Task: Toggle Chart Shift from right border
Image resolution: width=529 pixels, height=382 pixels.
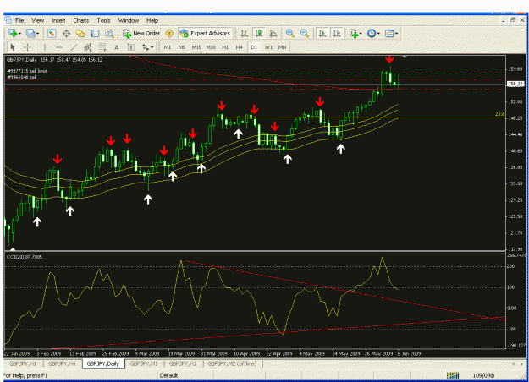Action: point(337,33)
